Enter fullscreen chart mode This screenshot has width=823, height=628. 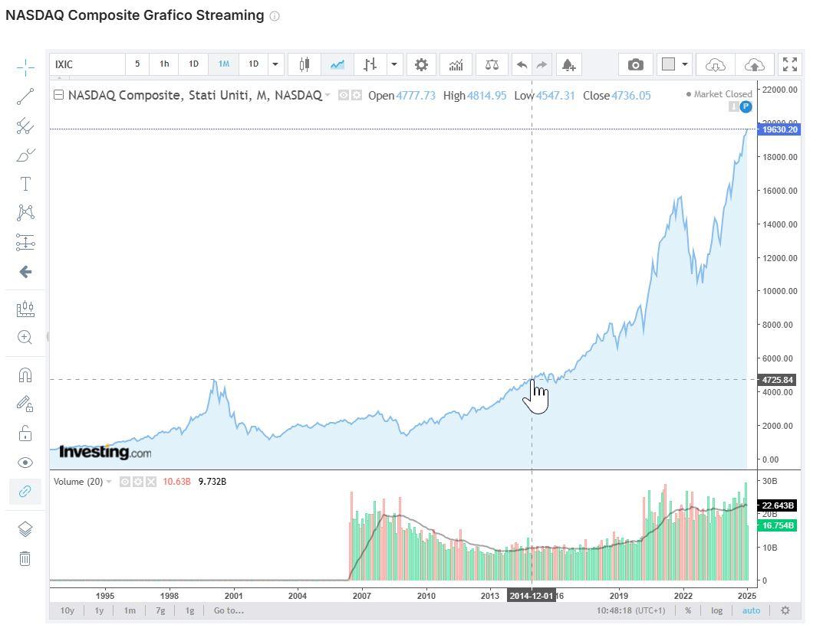pyautogui.click(x=789, y=64)
